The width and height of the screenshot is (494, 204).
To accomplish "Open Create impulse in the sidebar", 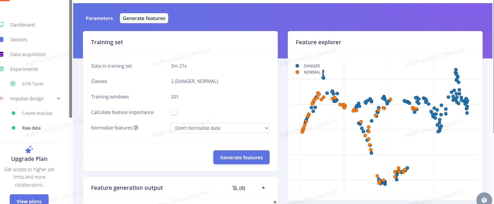I will (37, 113).
